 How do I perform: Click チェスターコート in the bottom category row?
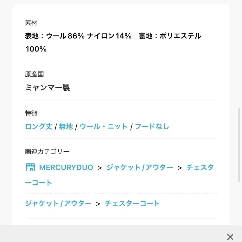point(132,204)
